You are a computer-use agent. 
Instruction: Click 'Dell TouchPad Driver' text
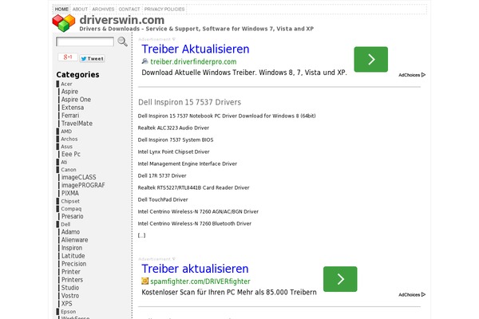click(163, 199)
